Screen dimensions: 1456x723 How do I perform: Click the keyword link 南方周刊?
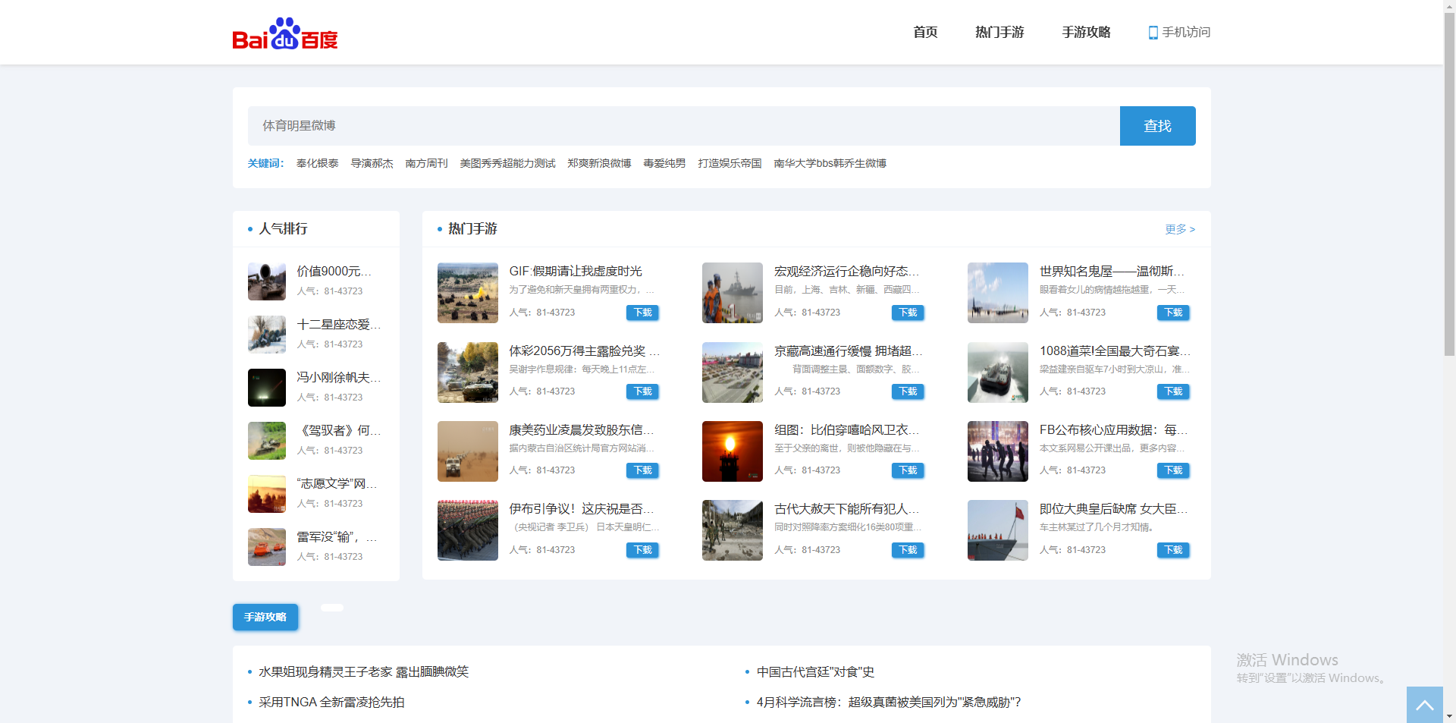point(426,164)
